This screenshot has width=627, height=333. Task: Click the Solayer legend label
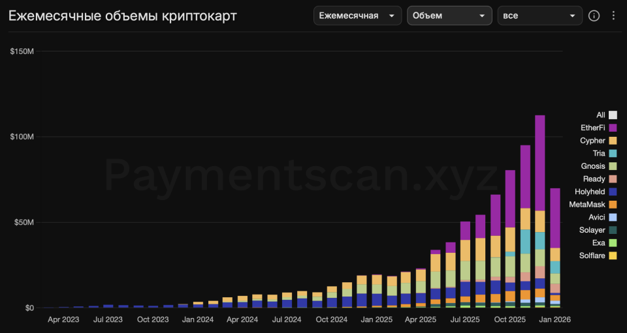click(x=592, y=230)
